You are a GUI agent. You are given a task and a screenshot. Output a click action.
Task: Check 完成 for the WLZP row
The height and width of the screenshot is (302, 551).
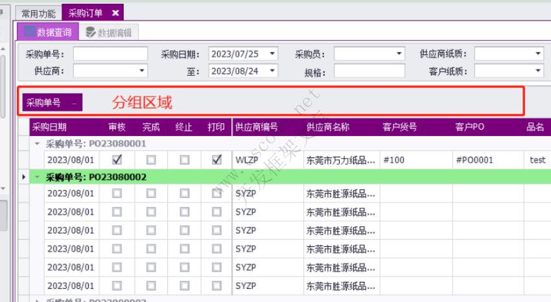(151, 160)
